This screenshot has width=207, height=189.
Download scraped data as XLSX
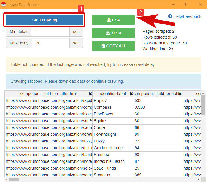(113, 33)
